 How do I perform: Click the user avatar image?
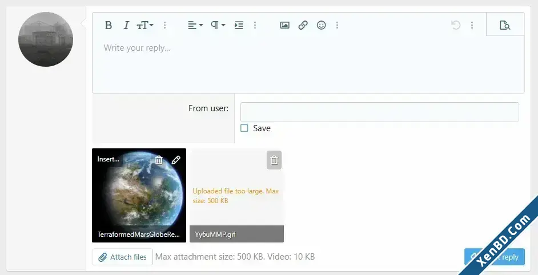pos(46,39)
